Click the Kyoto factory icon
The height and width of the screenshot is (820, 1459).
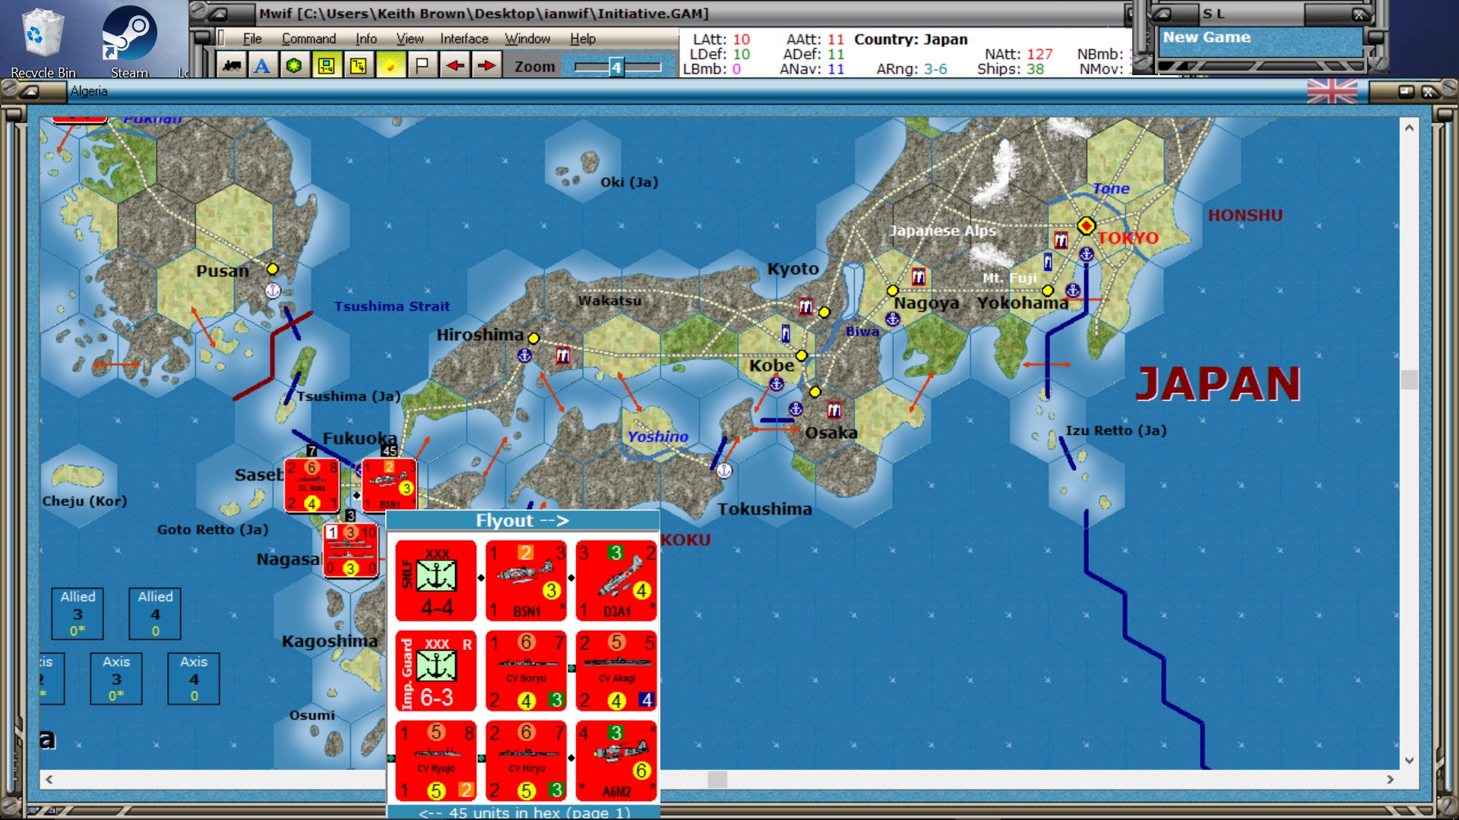(805, 306)
